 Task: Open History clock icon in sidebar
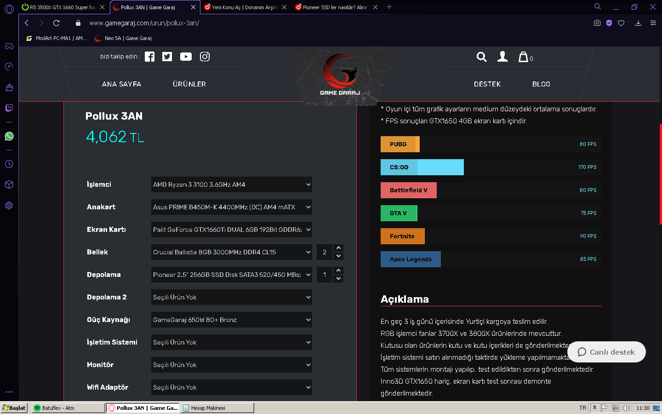9,164
